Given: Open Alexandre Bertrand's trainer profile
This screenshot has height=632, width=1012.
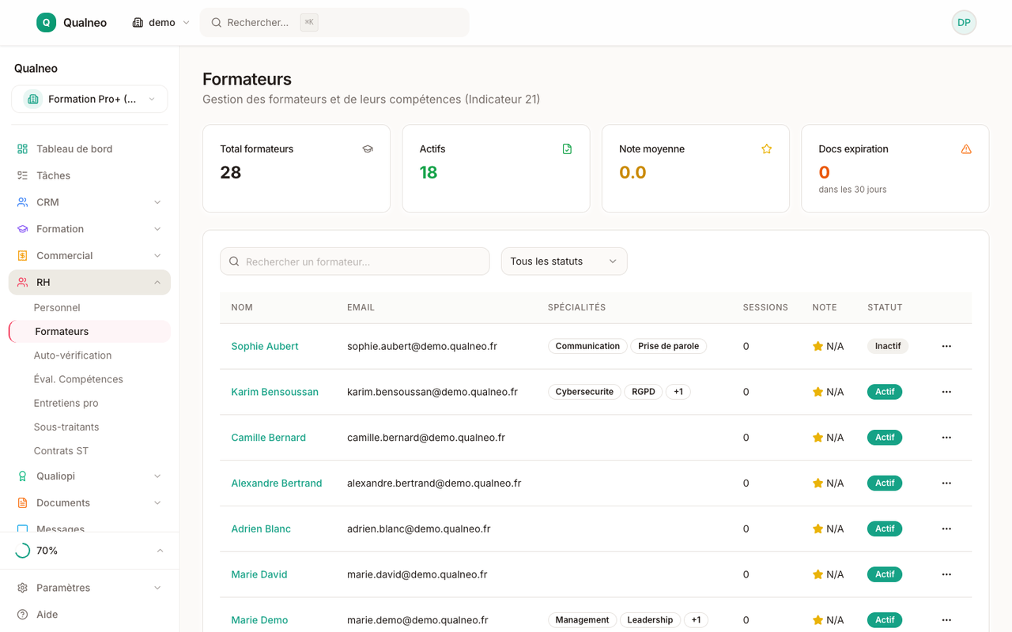Looking at the screenshot, I should pos(276,483).
